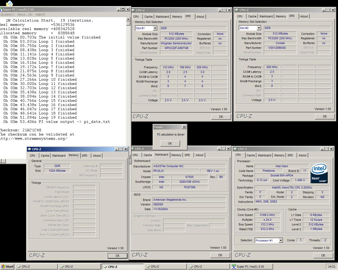Open Memory tab in Slot #1 window
The width and height of the screenshot is (338, 270).
[177, 17]
